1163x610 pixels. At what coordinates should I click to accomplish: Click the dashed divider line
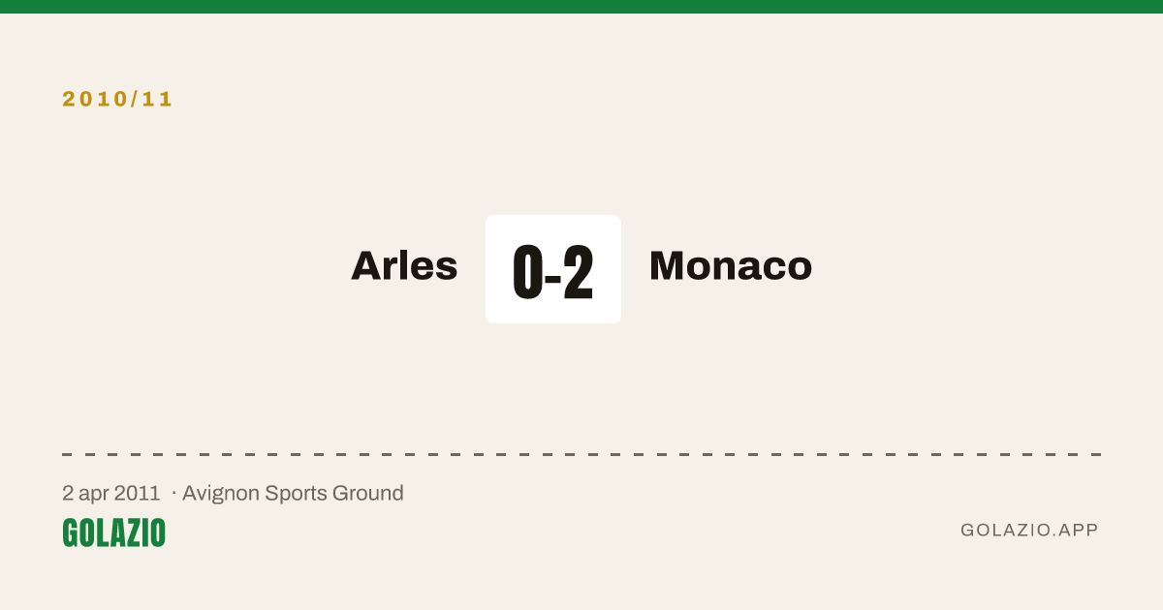[581, 454]
